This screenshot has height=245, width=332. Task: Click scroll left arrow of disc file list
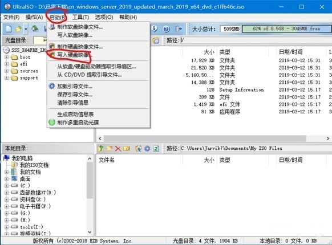(100, 138)
